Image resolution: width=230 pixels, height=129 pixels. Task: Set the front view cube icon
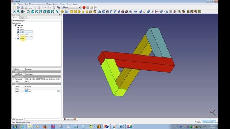coord(33,11)
